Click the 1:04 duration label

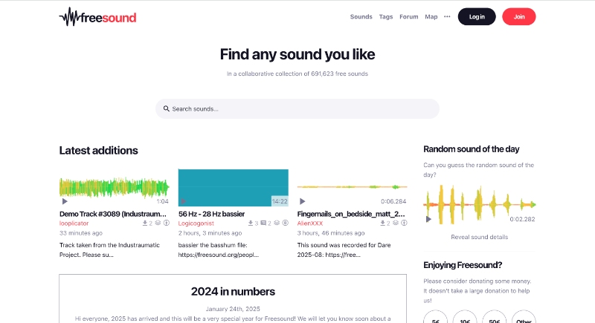pos(162,201)
